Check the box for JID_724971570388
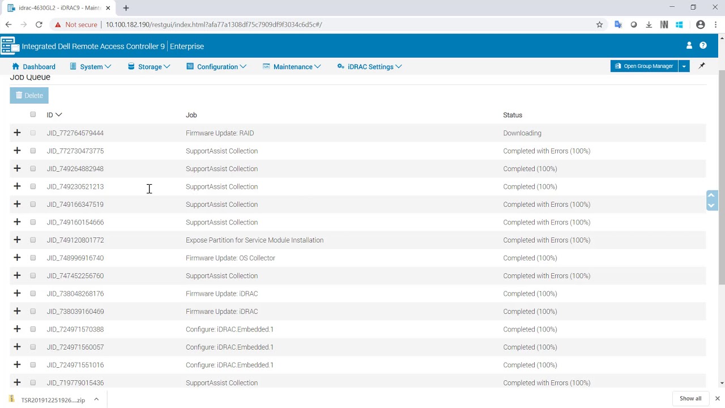 (x=33, y=329)
